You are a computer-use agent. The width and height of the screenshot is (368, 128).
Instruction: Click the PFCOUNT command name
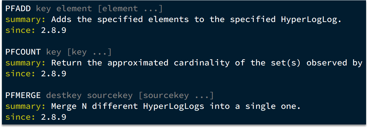(x=23, y=52)
